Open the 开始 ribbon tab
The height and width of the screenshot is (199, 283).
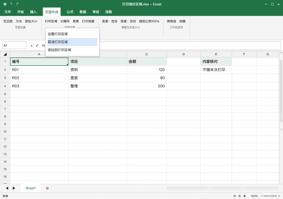(20, 12)
